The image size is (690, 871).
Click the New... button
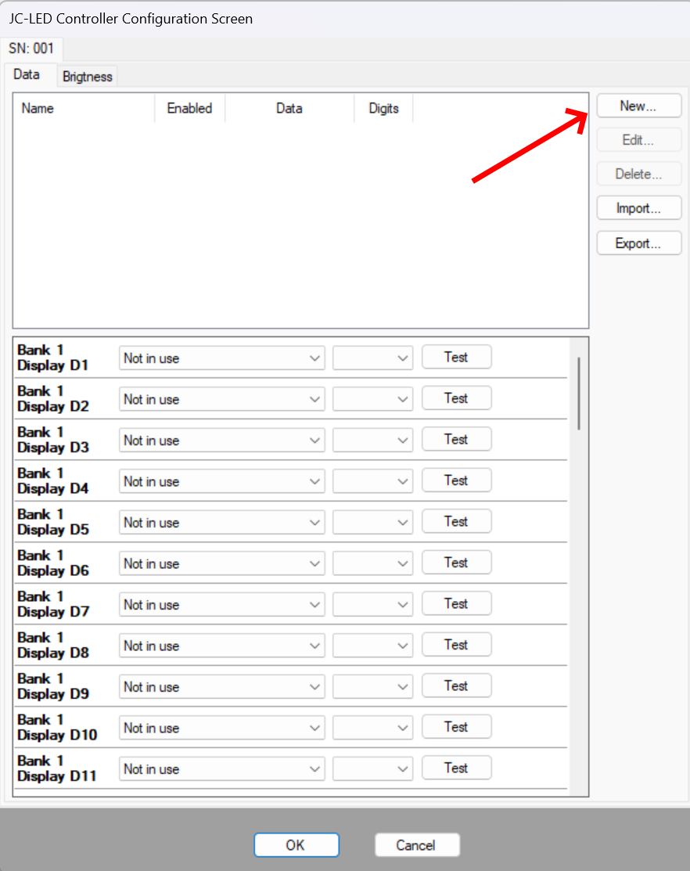click(x=638, y=106)
